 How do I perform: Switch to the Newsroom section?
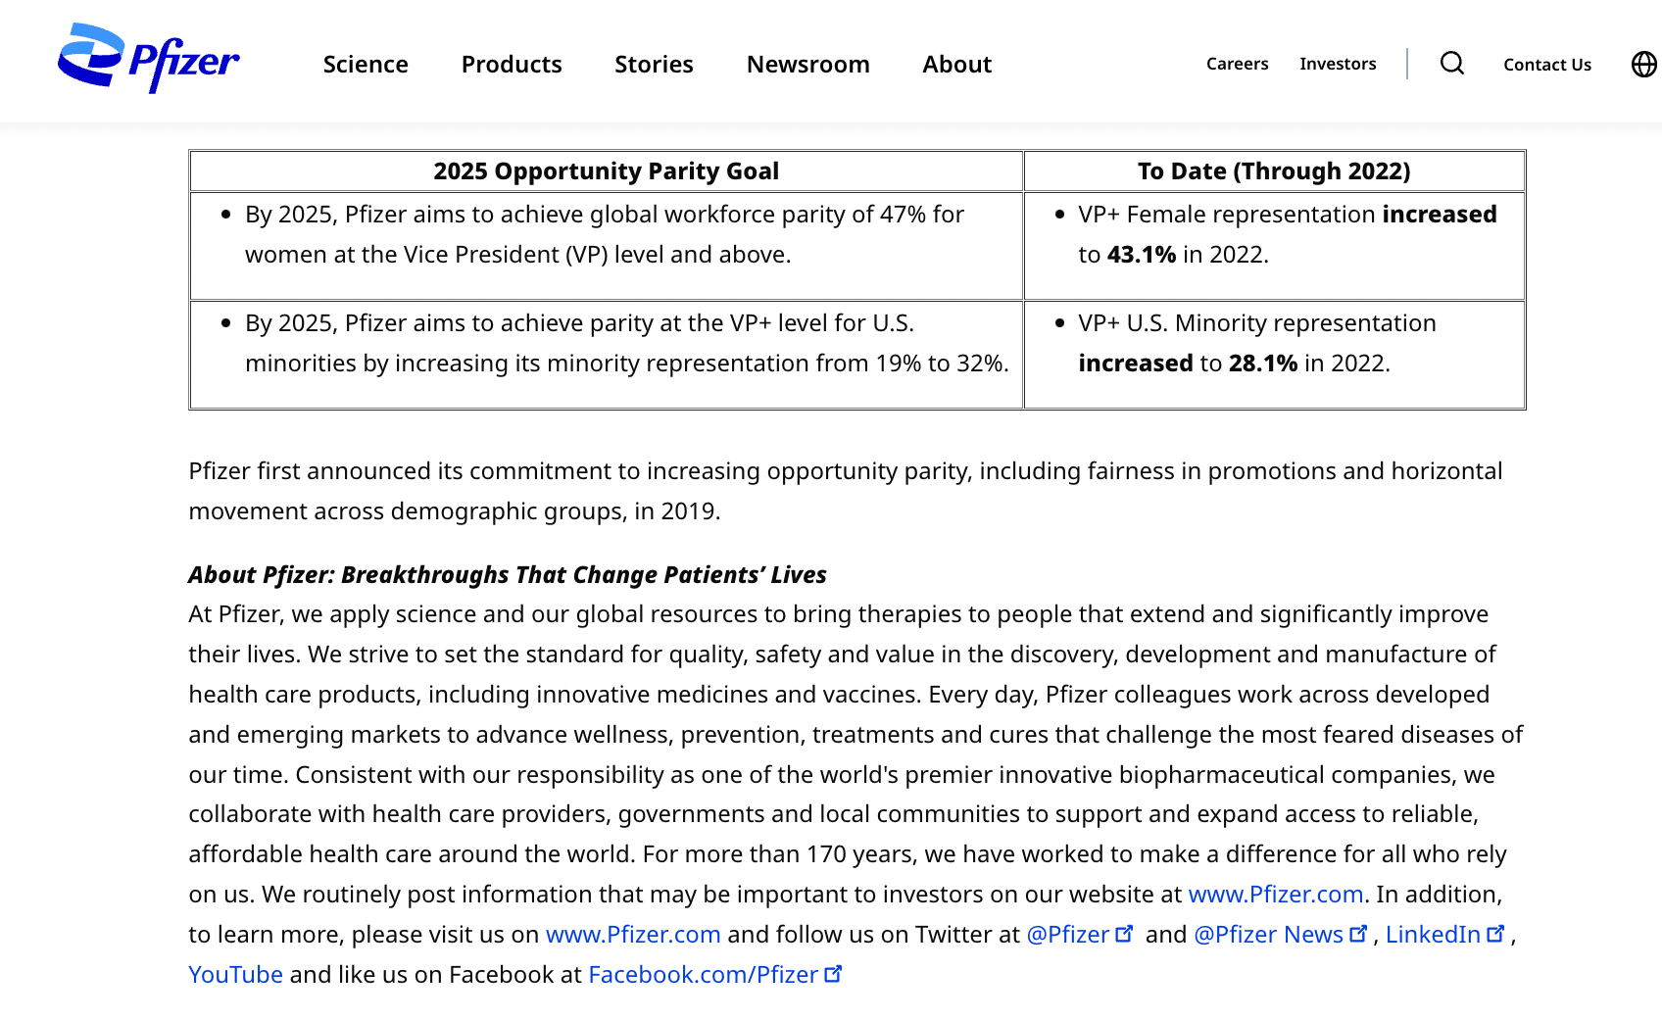[807, 64]
